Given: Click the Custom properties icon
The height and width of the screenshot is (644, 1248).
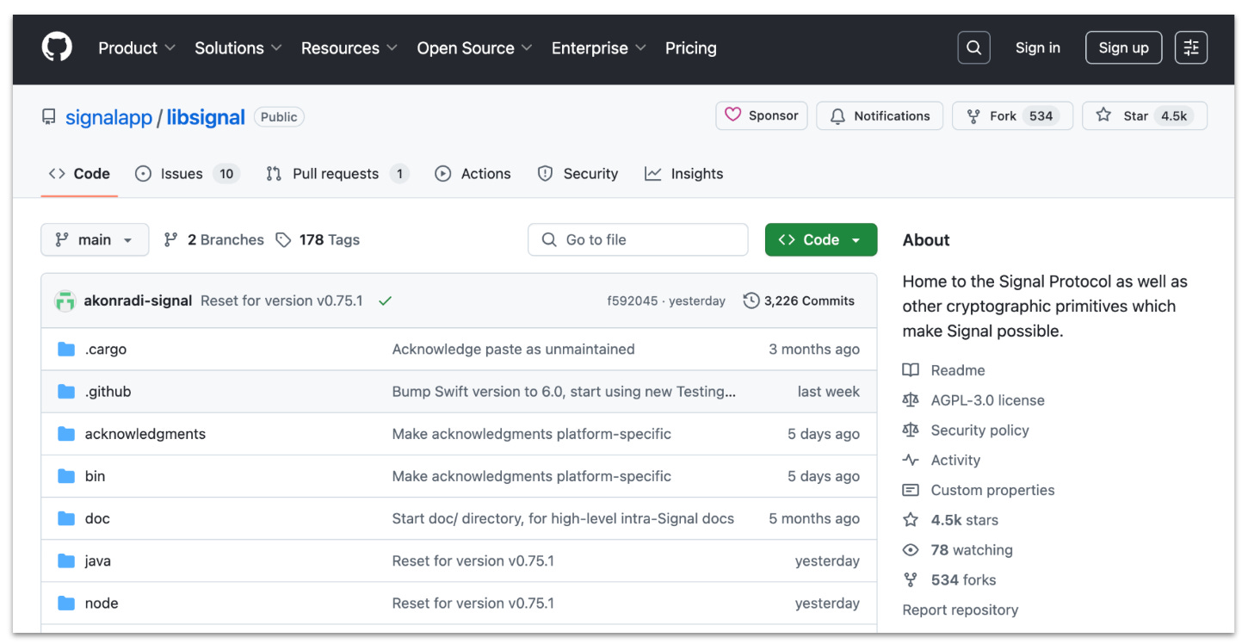Looking at the screenshot, I should click(911, 490).
